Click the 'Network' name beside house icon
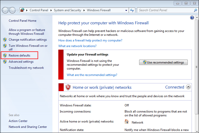 (x=137, y=123)
